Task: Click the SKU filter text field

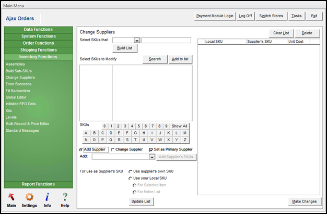Action: (166, 40)
